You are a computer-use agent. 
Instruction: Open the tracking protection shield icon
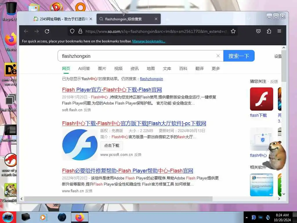tap(72, 31)
